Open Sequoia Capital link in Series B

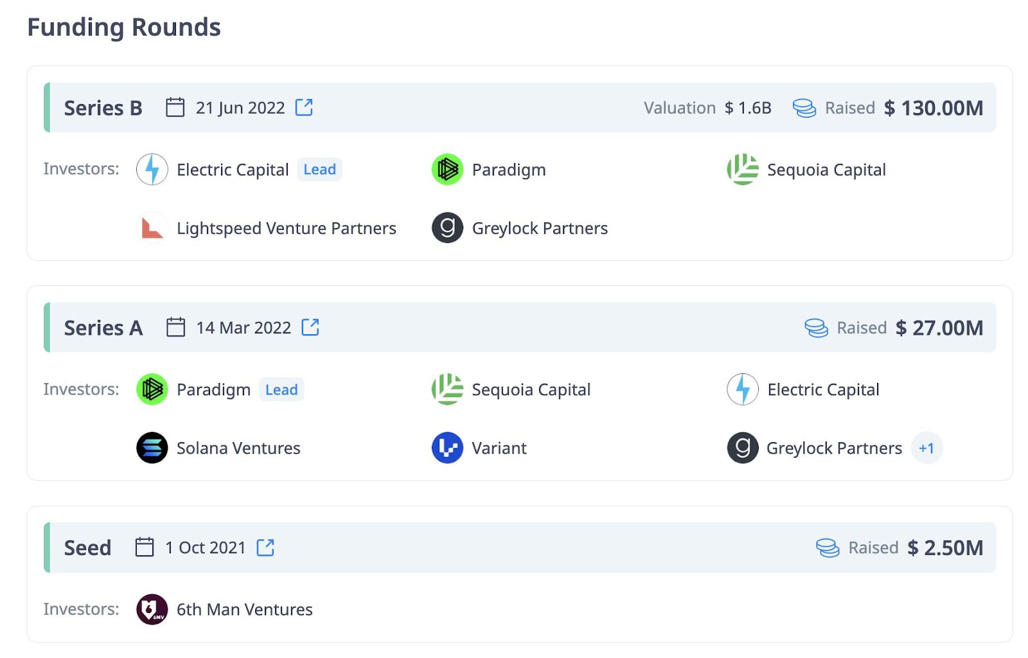[x=826, y=170]
